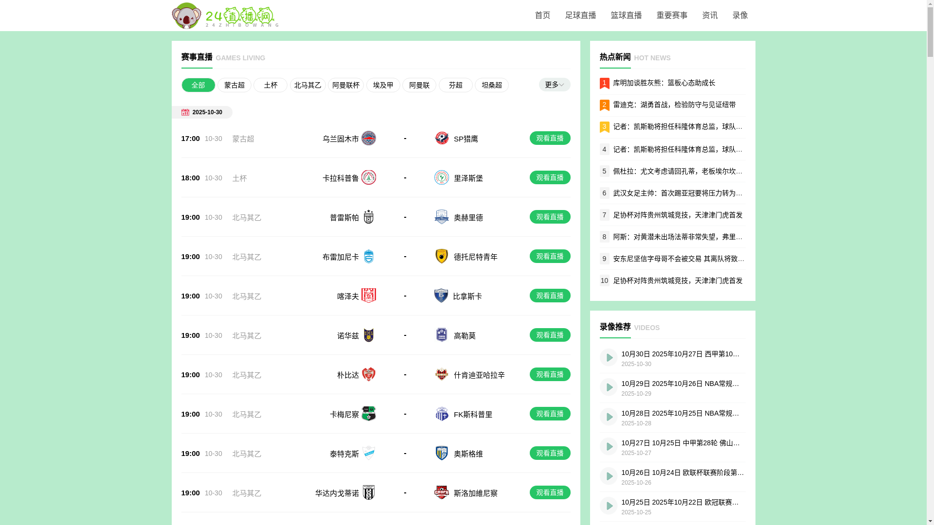
Task: Filter matches by 阿曼联
Action: click(x=419, y=85)
